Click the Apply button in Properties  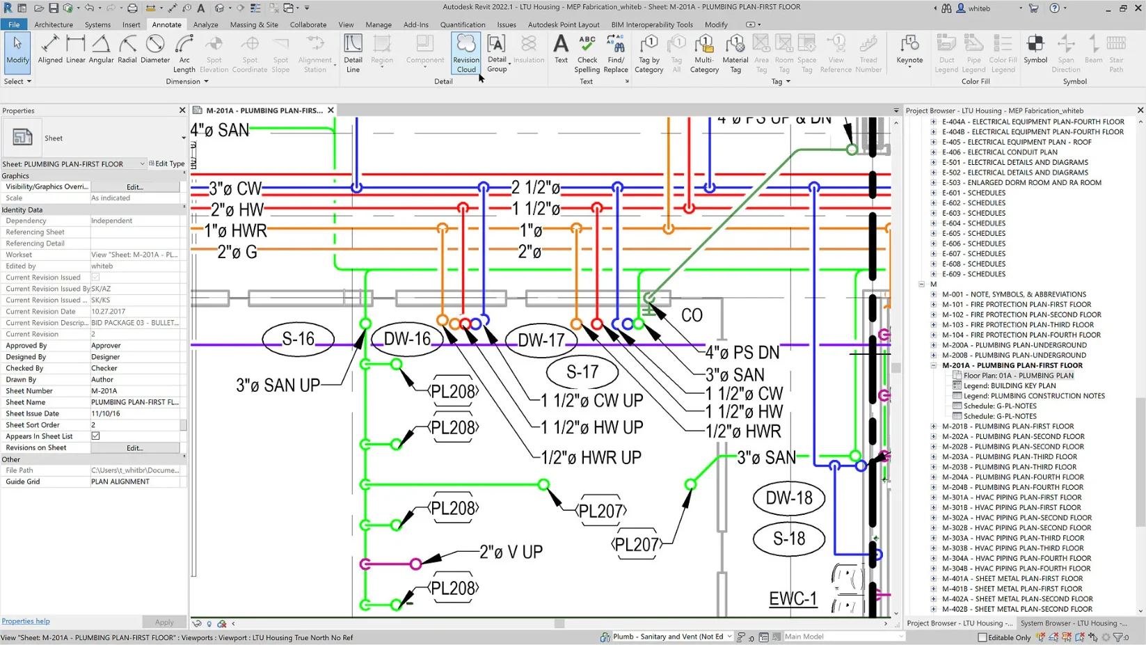[164, 621]
